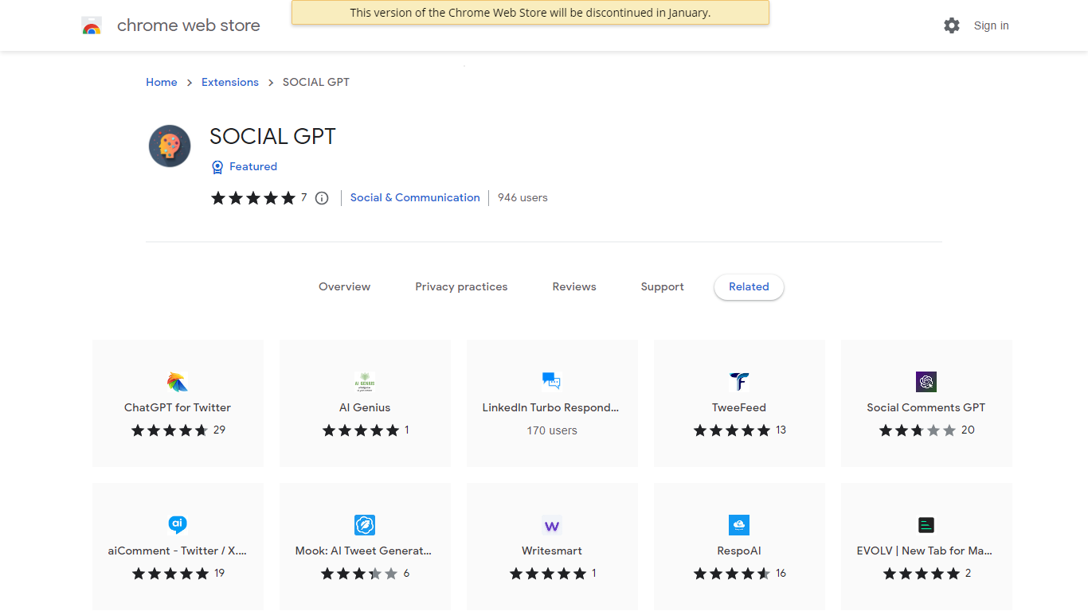The height and width of the screenshot is (611, 1088).
Task: Navigate to Home breadcrumb
Action: (162, 82)
